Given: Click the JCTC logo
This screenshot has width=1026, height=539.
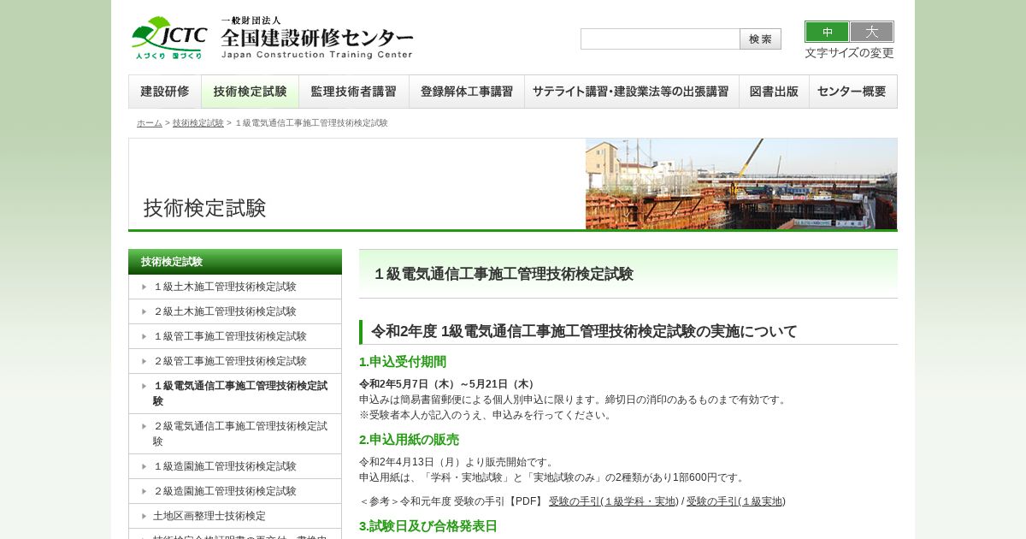Looking at the screenshot, I should pyautogui.click(x=169, y=38).
